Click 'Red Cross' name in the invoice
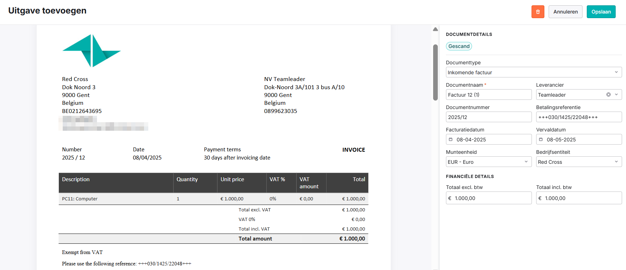Image resolution: width=626 pixels, height=270 pixels. pyautogui.click(x=75, y=79)
